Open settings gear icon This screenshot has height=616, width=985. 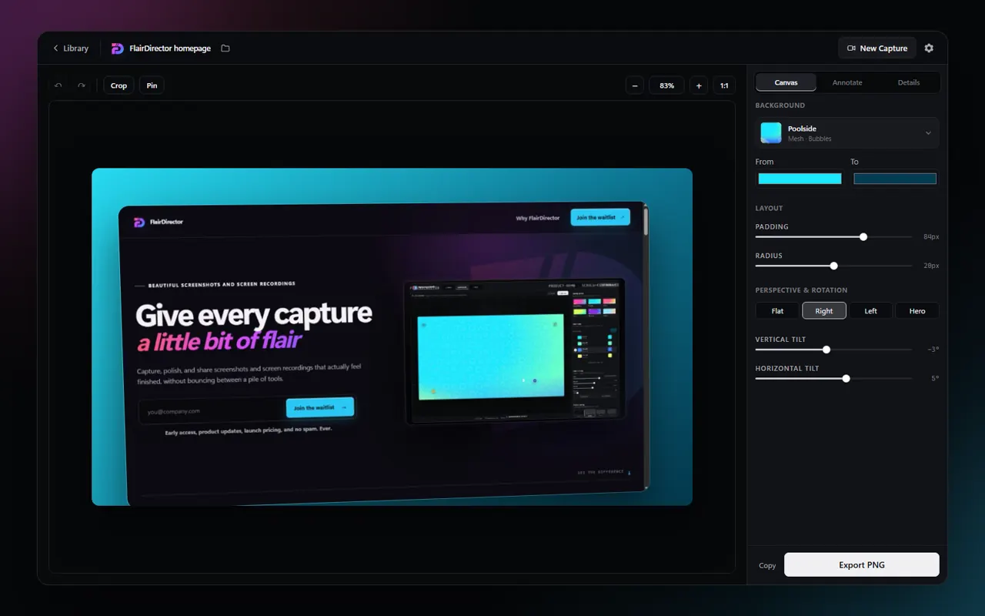pyautogui.click(x=929, y=49)
